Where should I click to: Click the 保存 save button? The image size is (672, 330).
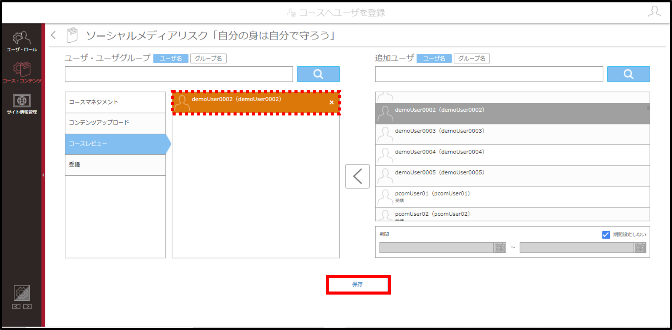358,285
